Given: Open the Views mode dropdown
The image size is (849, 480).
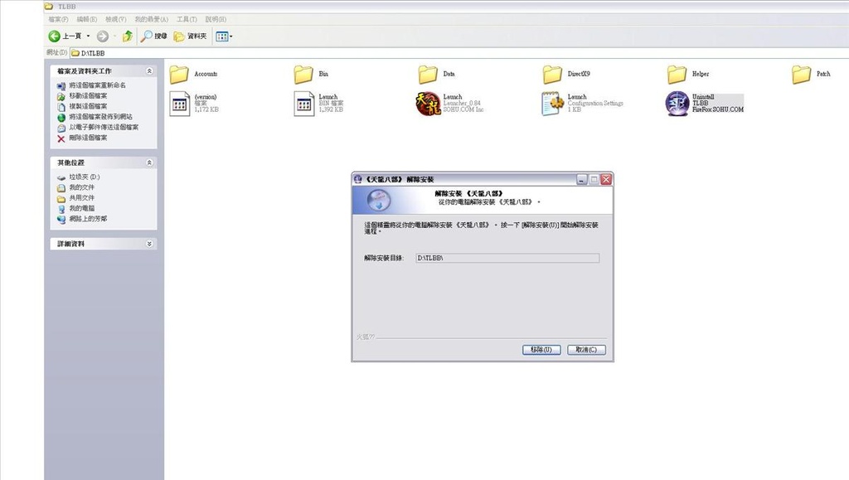Looking at the screenshot, I should tap(224, 36).
